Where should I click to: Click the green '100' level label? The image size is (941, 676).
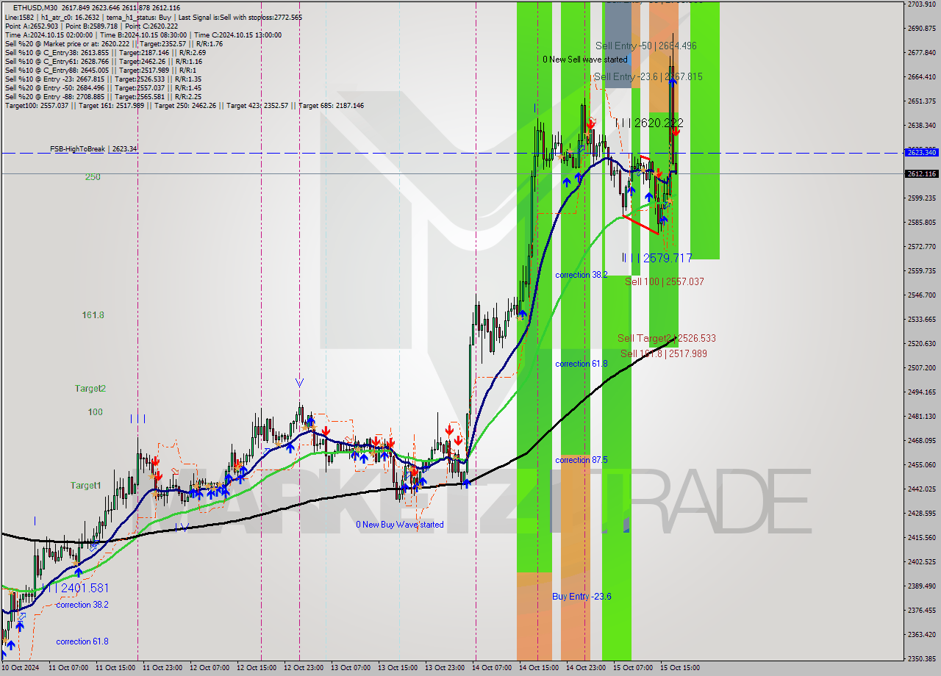[x=96, y=412]
